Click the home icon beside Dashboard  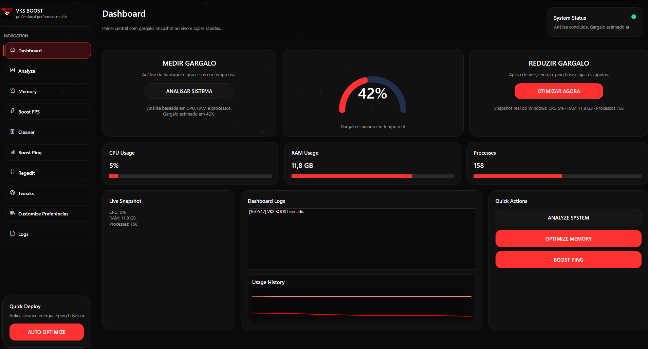point(13,50)
